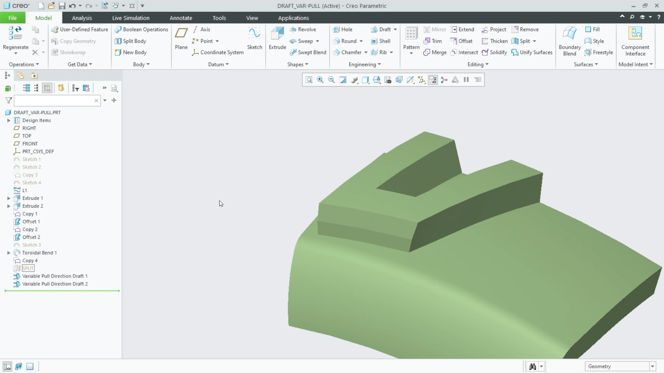
Task: Expand the Toroidal Bend 1 node
Action: coord(9,253)
